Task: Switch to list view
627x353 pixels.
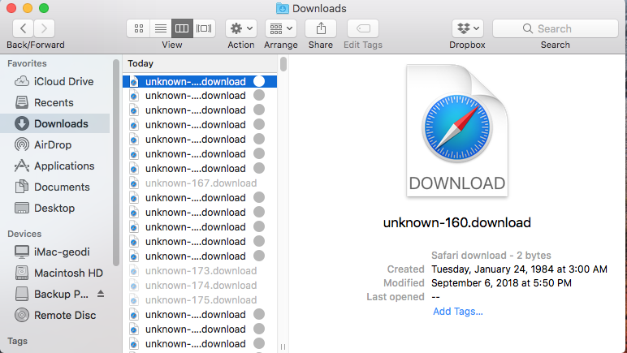Action: pos(161,28)
